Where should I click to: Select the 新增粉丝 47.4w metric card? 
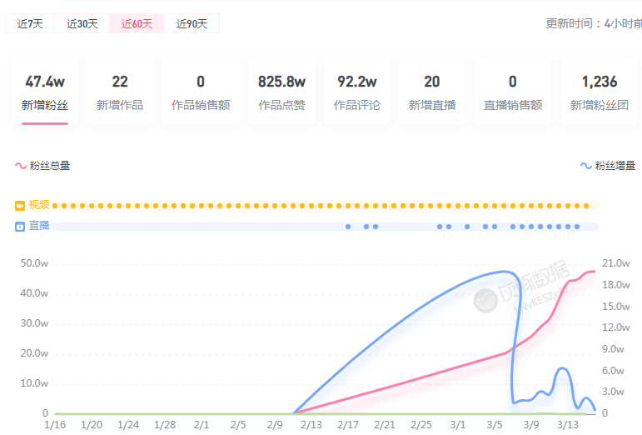(45, 92)
